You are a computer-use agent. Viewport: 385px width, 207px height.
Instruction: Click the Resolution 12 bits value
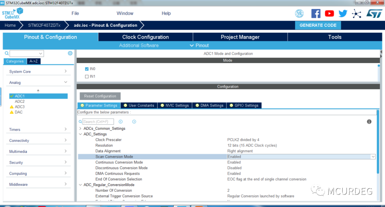252,145
